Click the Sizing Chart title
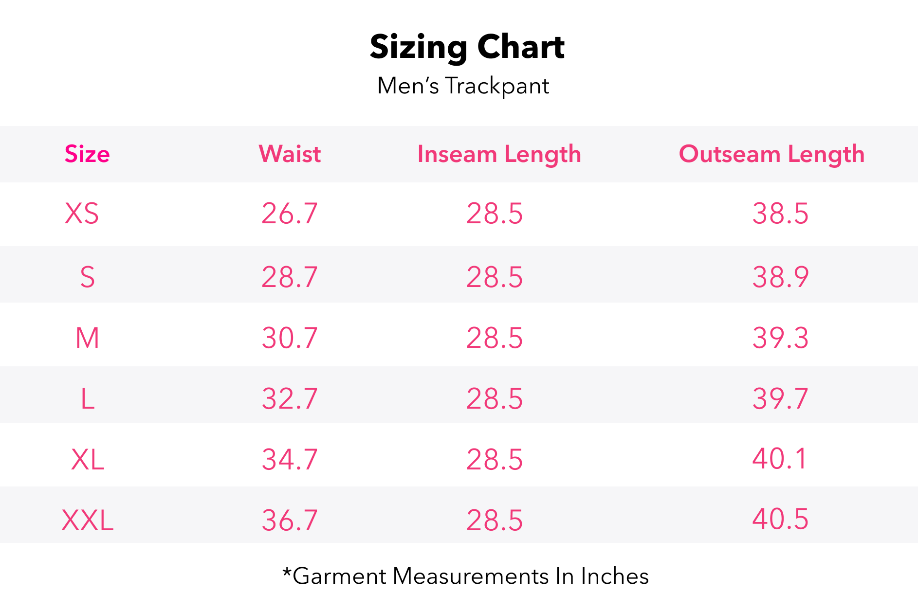This screenshot has height=611, width=918. point(467,48)
